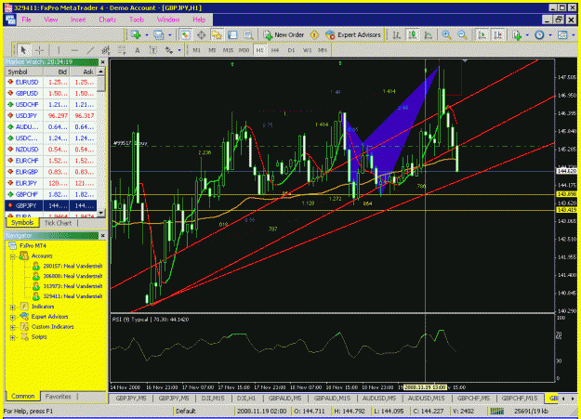Click the Profiles toolbar icon
The image size is (581, 419).
(159, 34)
